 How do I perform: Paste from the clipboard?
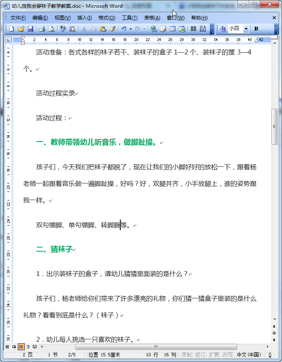point(103,29)
